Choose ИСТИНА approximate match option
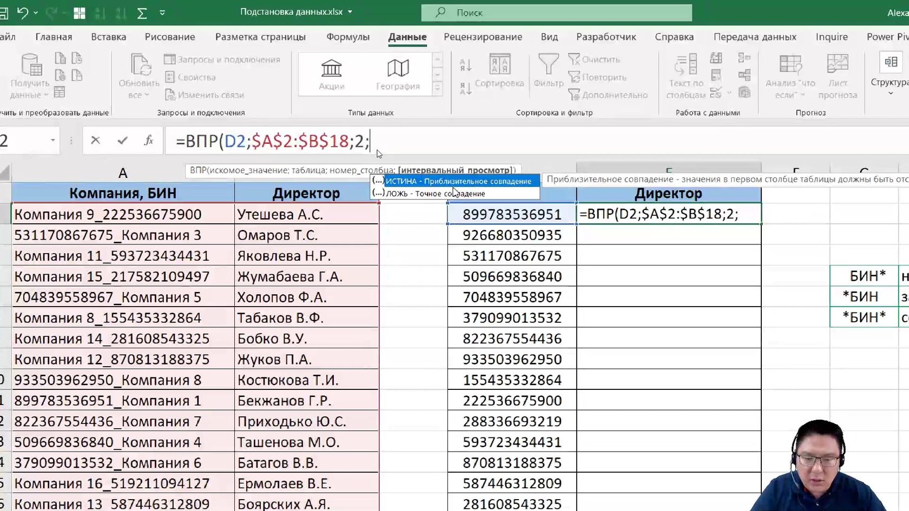909x511 pixels. point(458,181)
